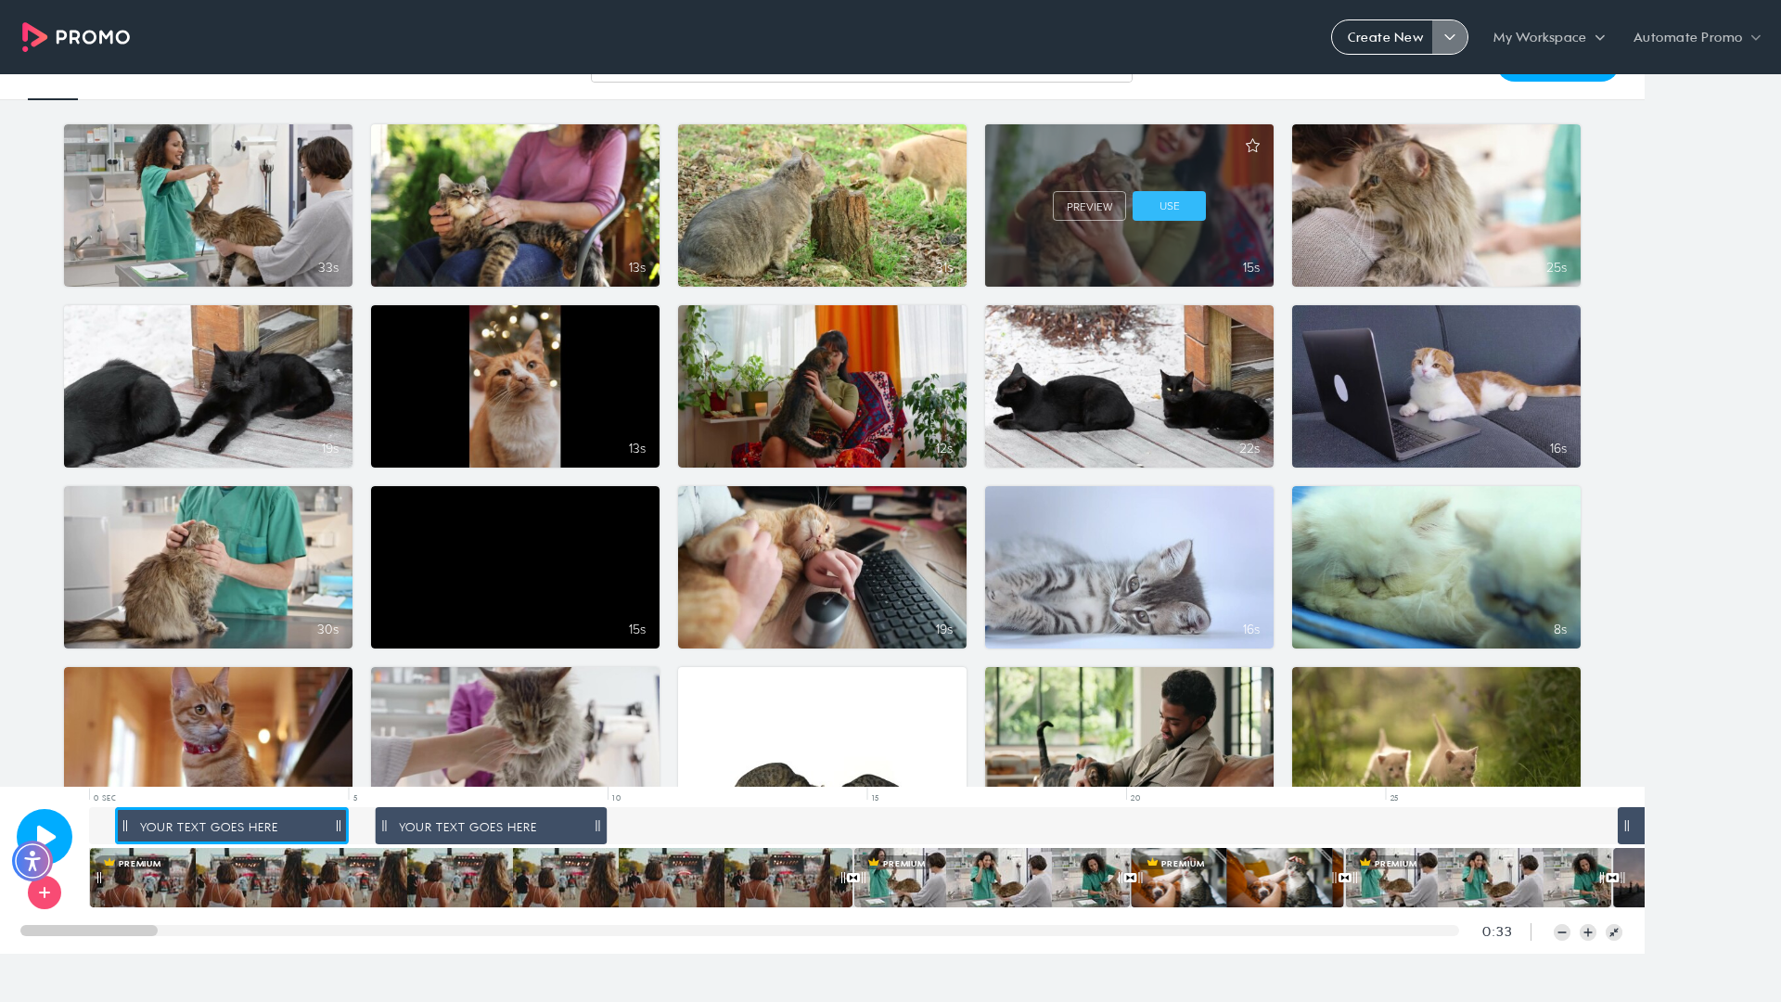Click the transition icon after first vet clip
This screenshot has width=1781, height=1002.
pos(1130,878)
